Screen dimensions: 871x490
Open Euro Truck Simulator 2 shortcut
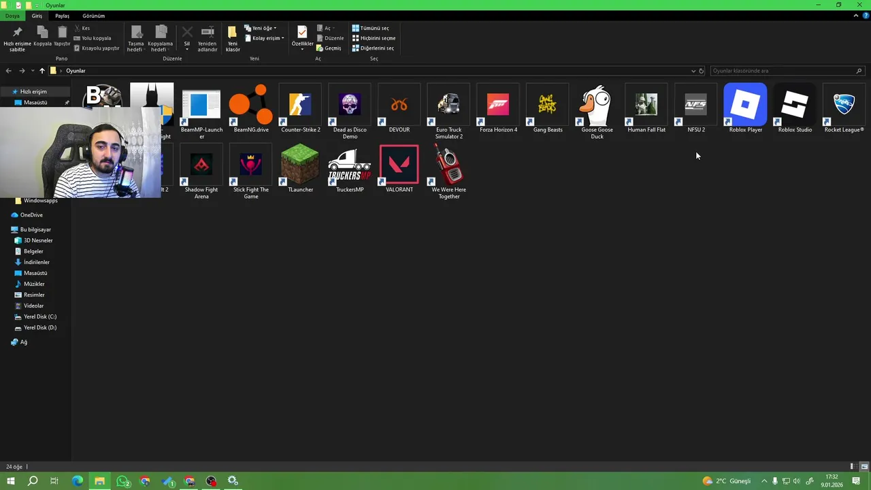(449, 112)
